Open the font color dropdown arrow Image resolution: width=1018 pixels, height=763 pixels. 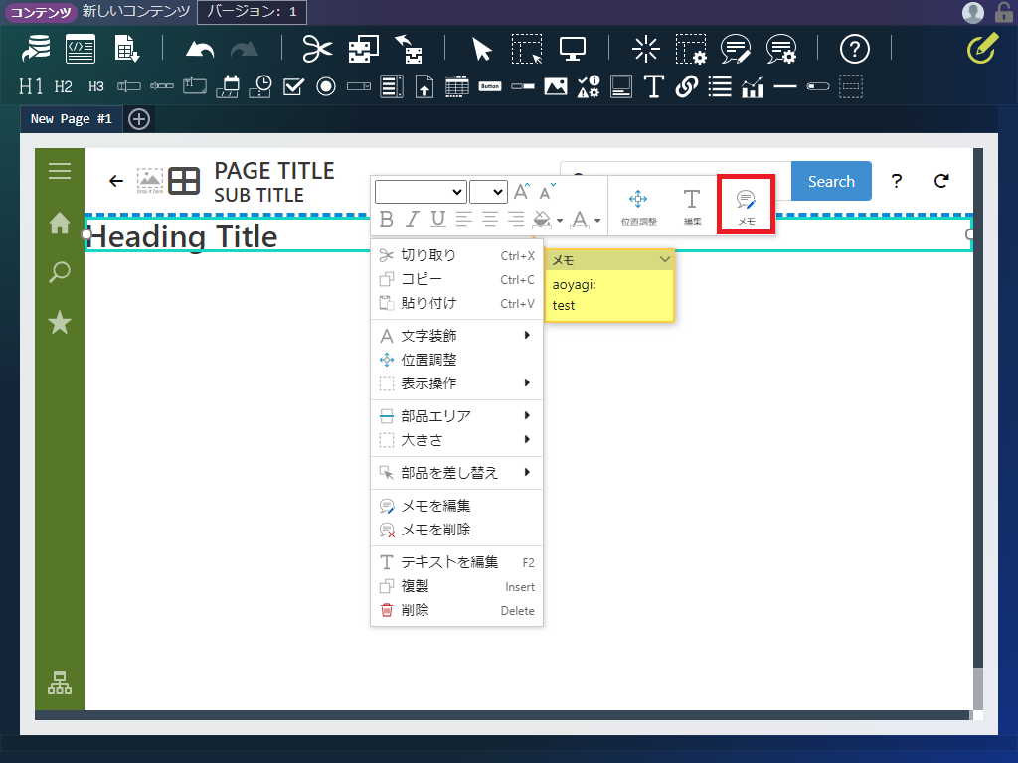click(x=597, y=220)
